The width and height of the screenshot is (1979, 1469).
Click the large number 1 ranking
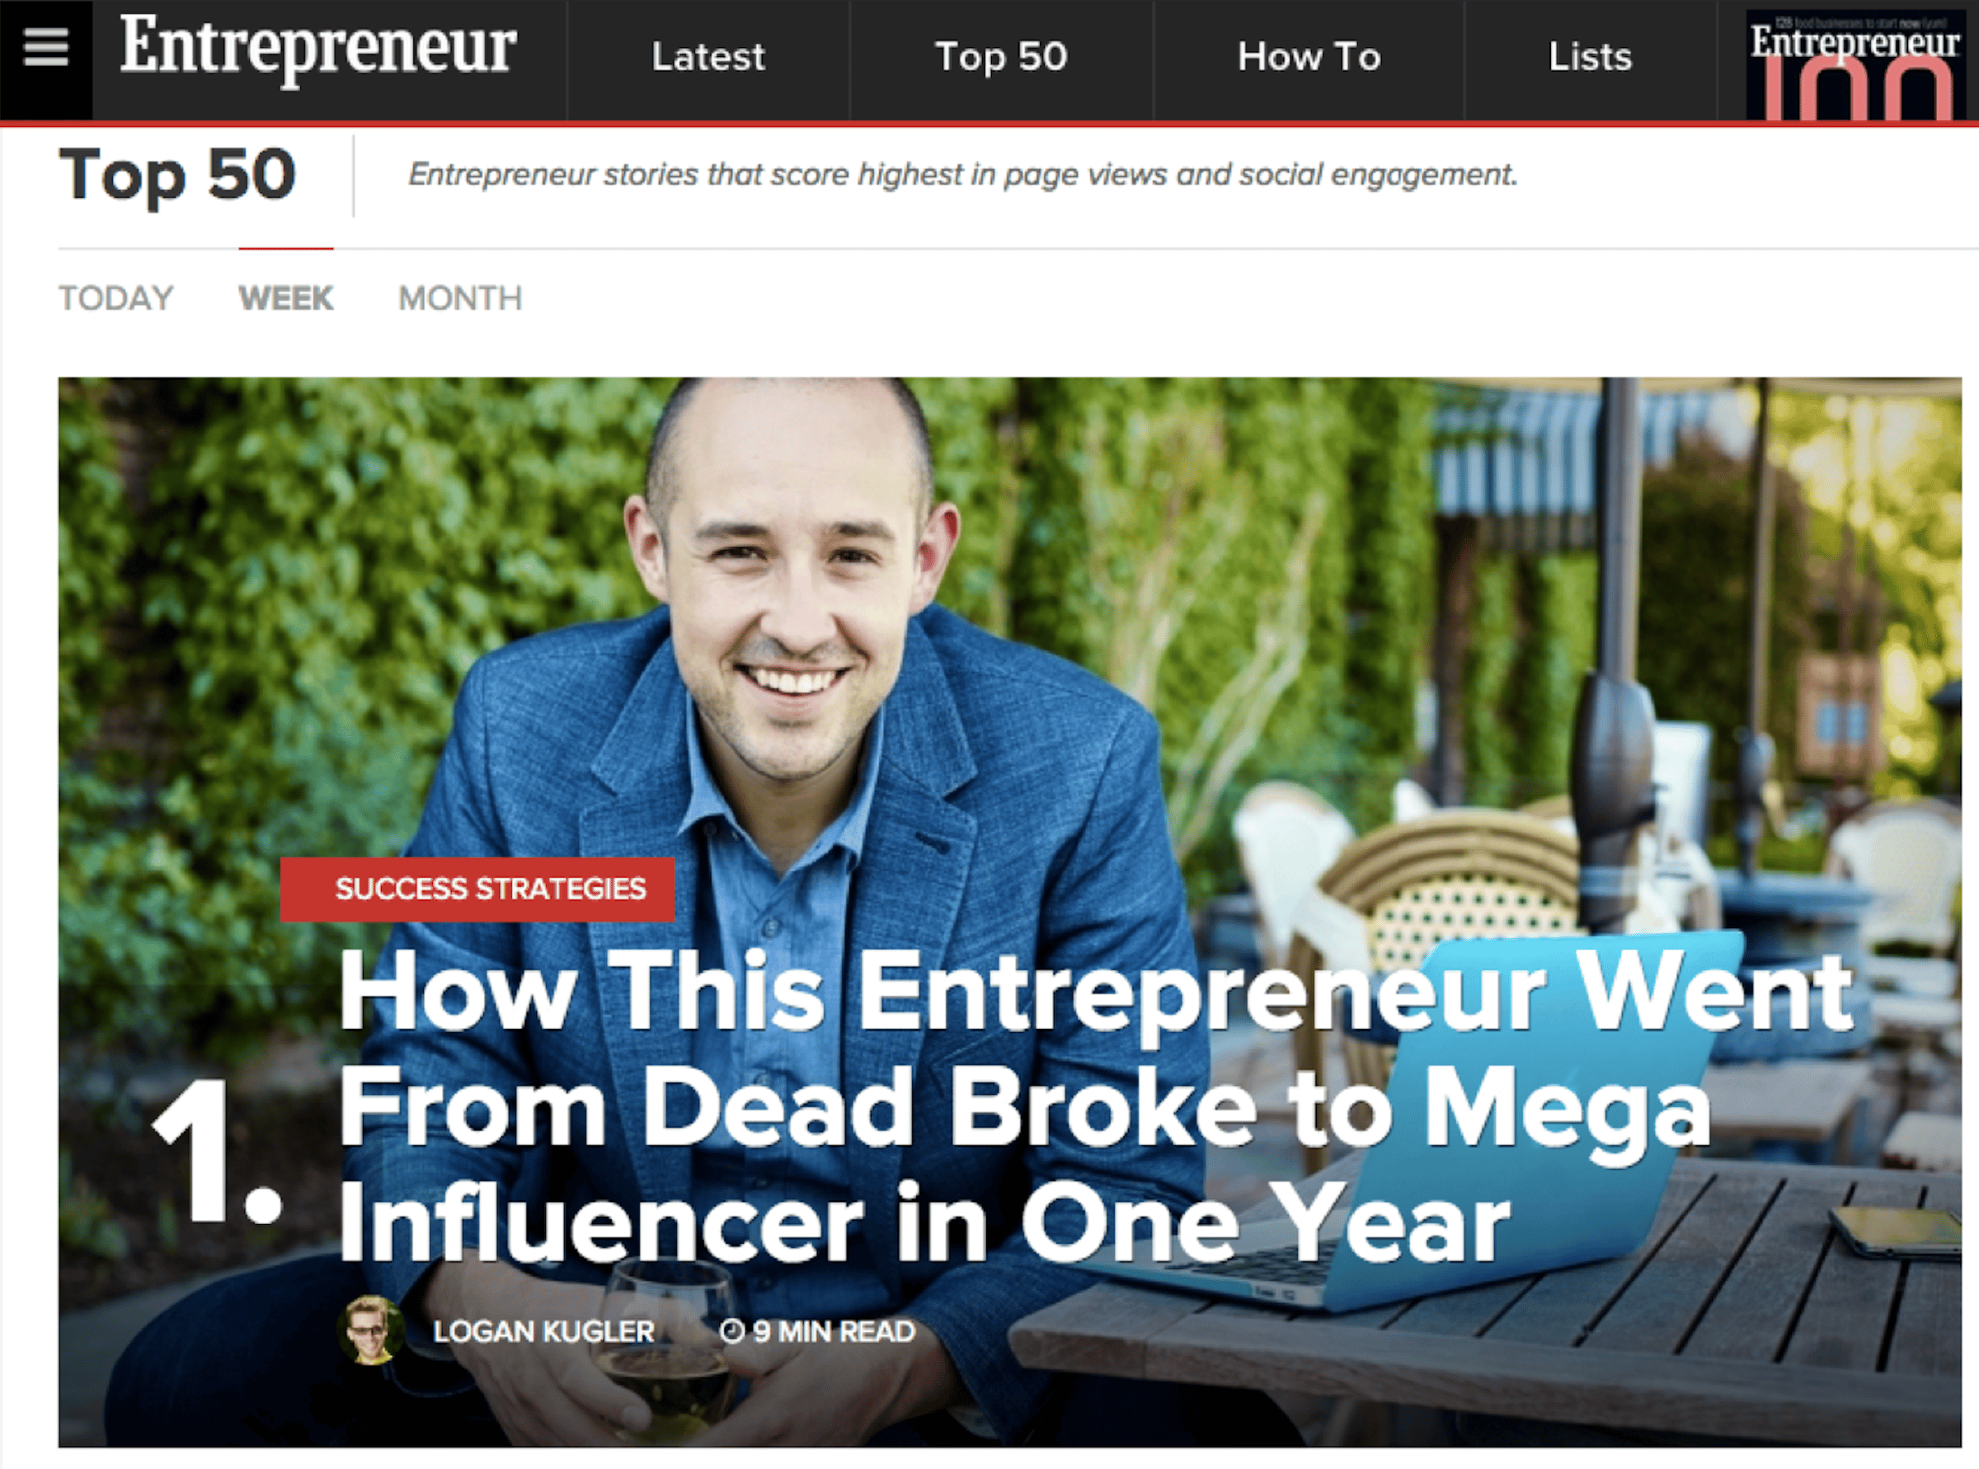(x=216, y=1152)
